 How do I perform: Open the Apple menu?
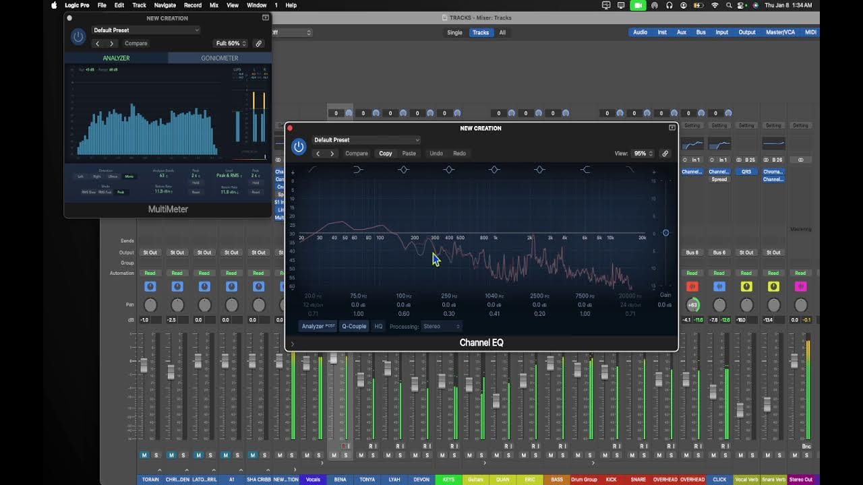pos(54,5)
